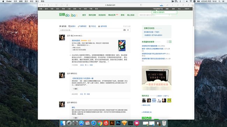Open the 下载豆瓣客户端 link in dark bar

[x=158, y=9]
